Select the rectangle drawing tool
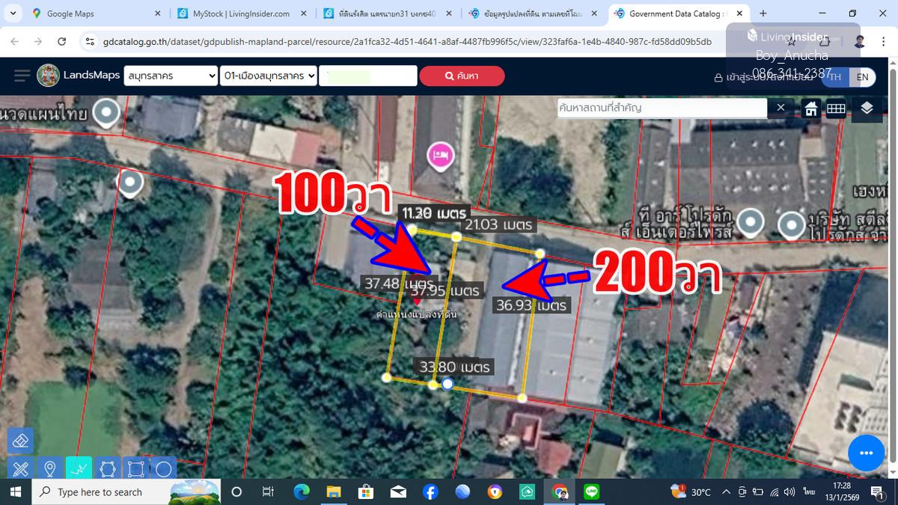 pyautogui.click(x=135, y=469)
